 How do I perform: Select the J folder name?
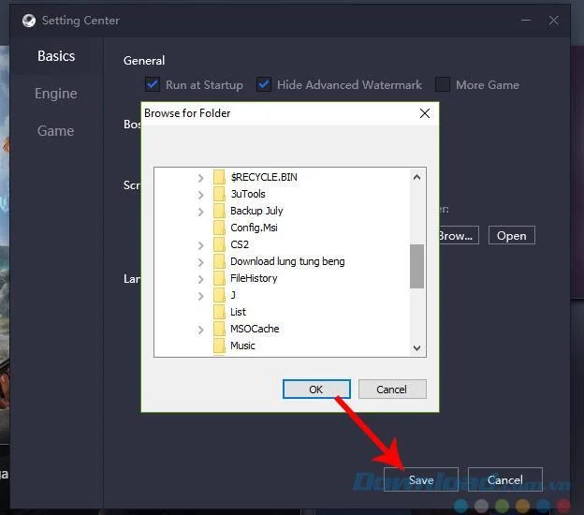click(x=233, y=295)
